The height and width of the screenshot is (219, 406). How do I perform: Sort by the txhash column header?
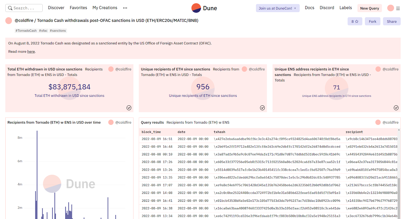[x=219, y=132]
